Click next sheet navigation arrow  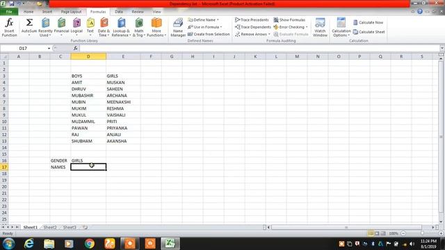point(13,227)
